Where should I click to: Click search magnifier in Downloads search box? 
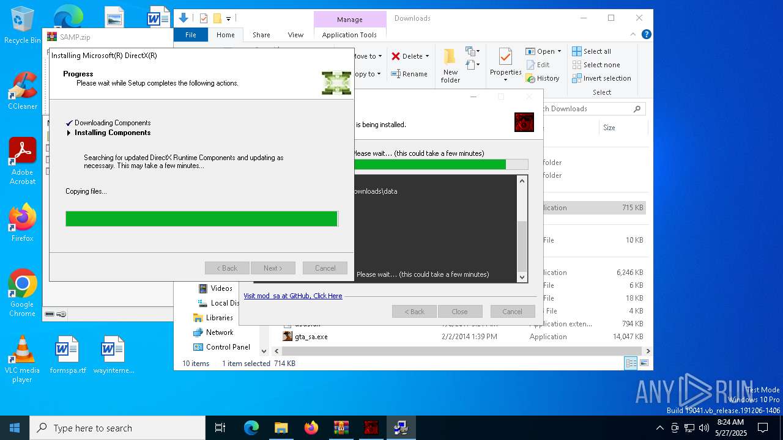637,109
